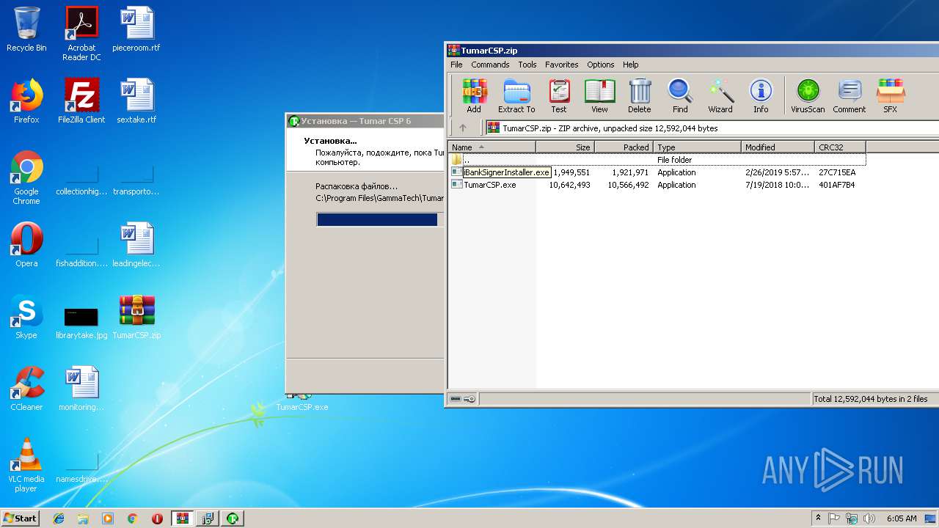This screenshot has height=528, width=939.
Task: Select leadingelec... Word document on desktop
Action: pos(136,245)
